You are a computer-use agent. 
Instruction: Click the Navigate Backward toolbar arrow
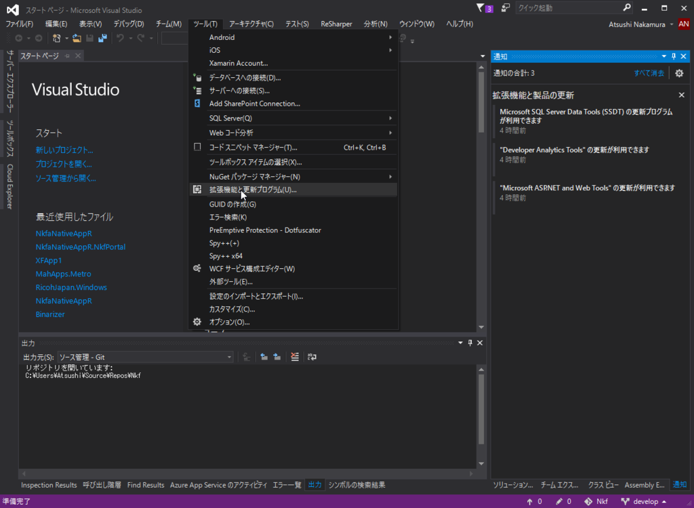pos(18,39)
